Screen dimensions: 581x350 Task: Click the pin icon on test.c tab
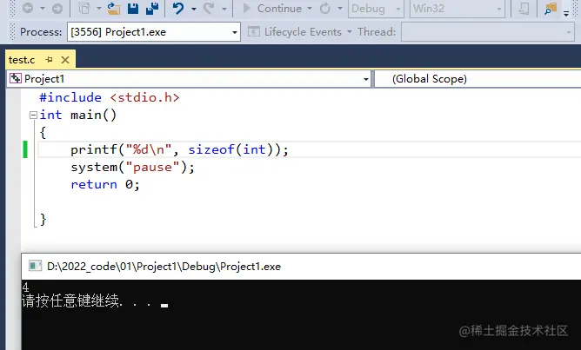(x=49, y=60)
